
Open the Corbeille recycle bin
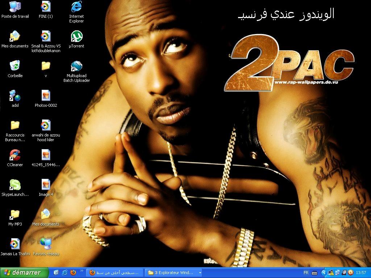[15, 69]
